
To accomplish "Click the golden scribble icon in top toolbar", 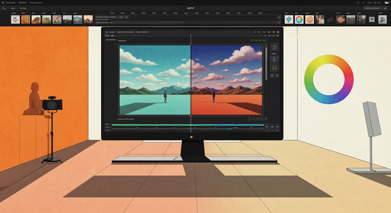I will 330,19.
